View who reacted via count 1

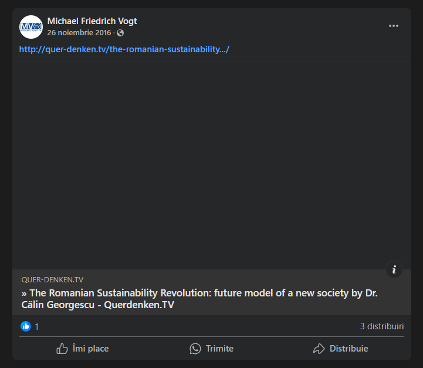click(x=37, y=326)
